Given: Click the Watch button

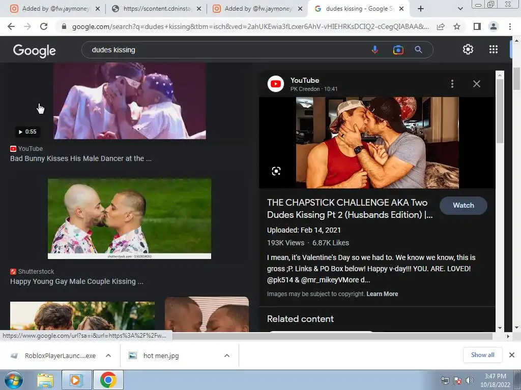Looking at the screenshot, I should point(464,205).
